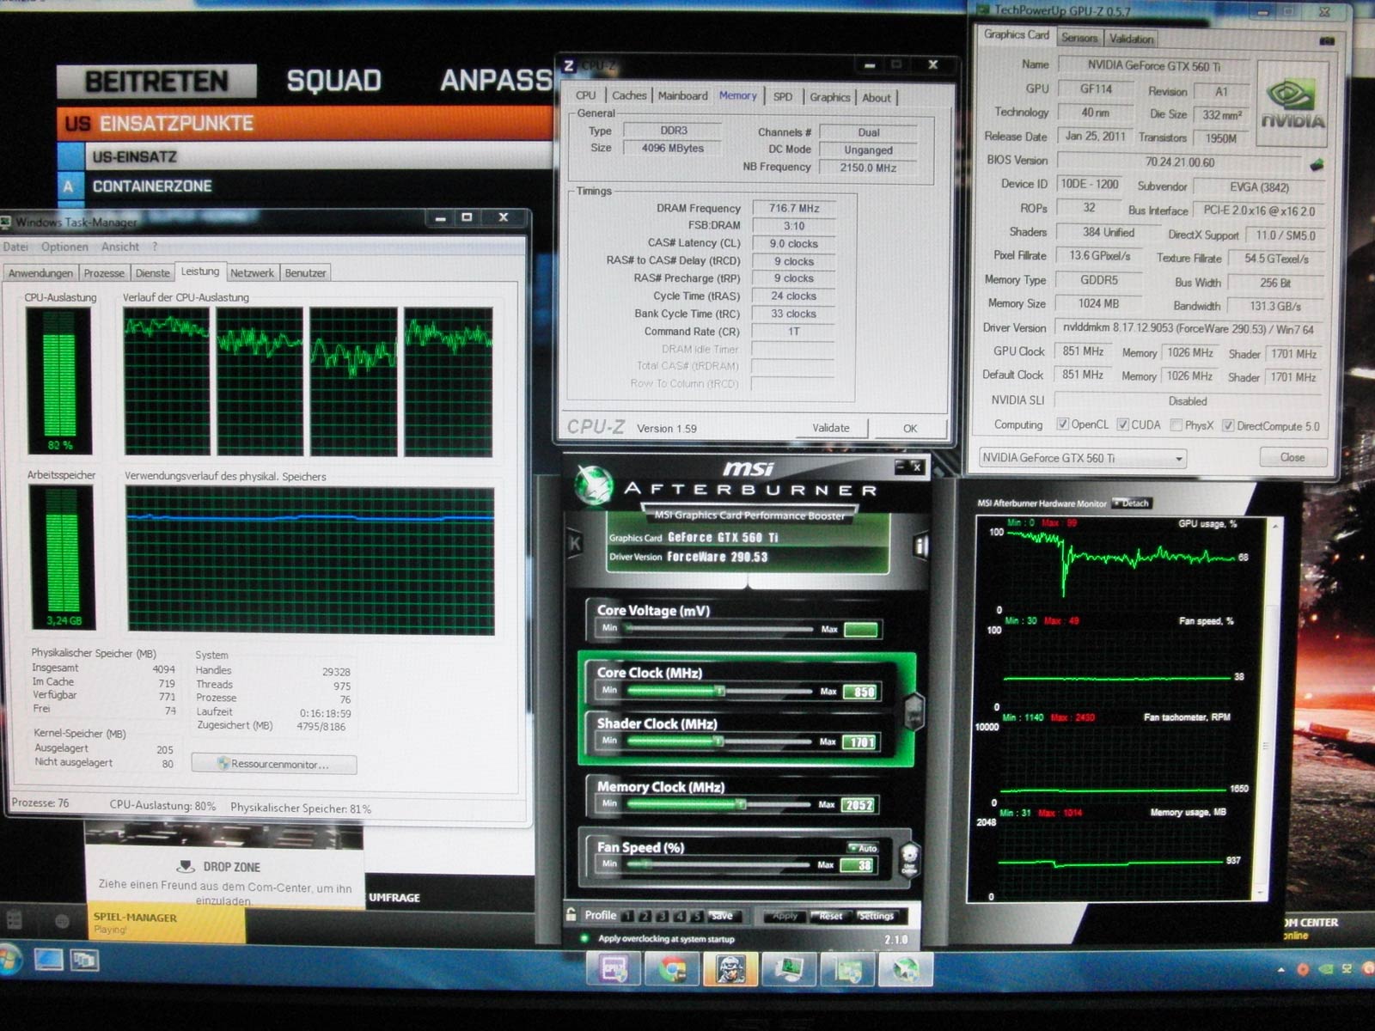Switch to Sensors tab in GPU-Z
Viewport: 1375px width, 1031px height.
pyautogui.click(x=1079, y=38)
